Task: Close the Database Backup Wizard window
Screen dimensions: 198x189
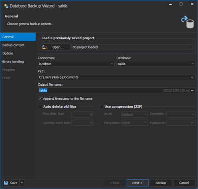Action: 192,4
